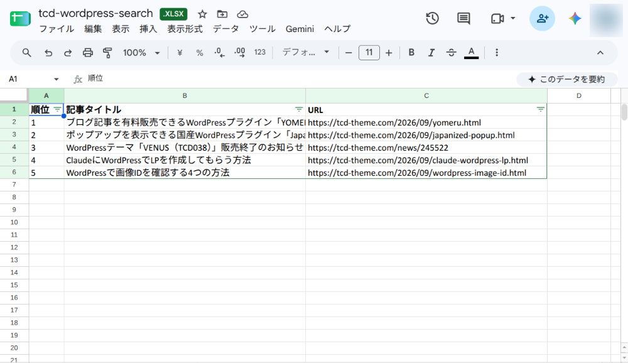Image resolution: width=628 pixels, height=363 pixels.
Task: Open the 表示形式 menu
Action: click(x=185, y=29)
